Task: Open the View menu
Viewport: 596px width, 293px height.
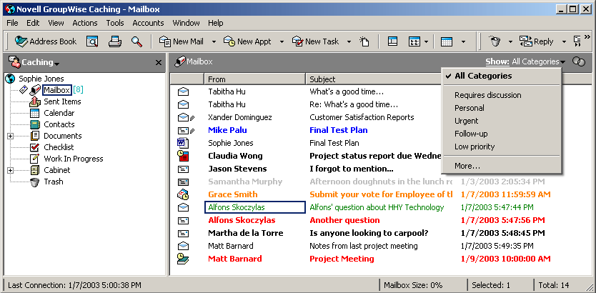Action: pyautogui.click(x=56, y=23)
